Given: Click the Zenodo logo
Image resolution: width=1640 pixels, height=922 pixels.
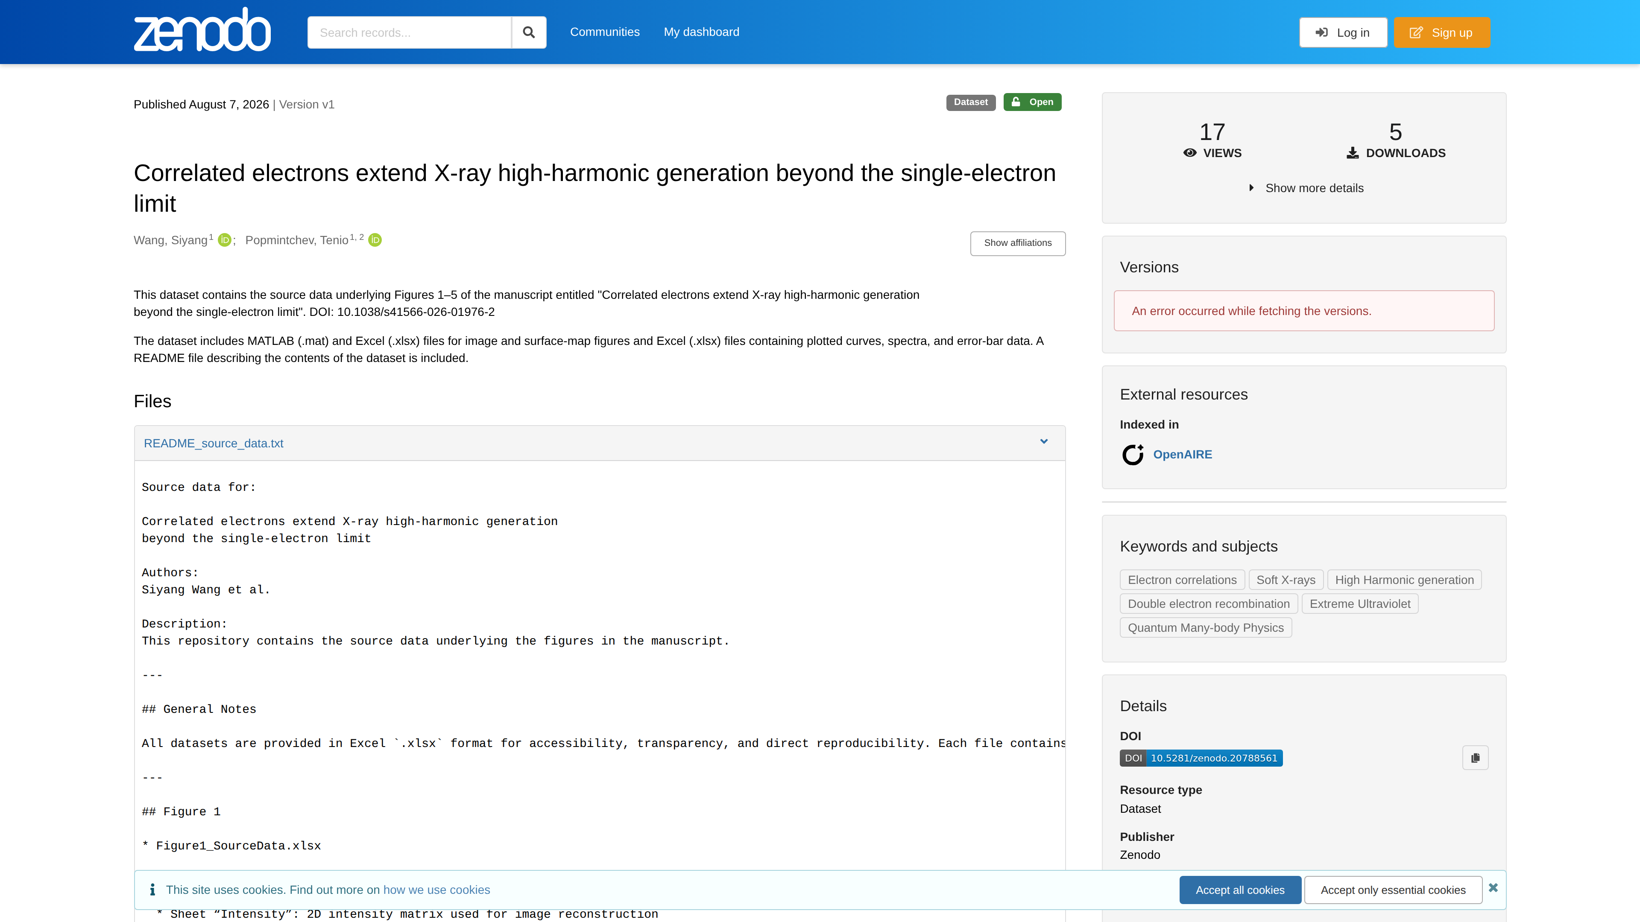Looking at the screenshot, I should point(202,30).
